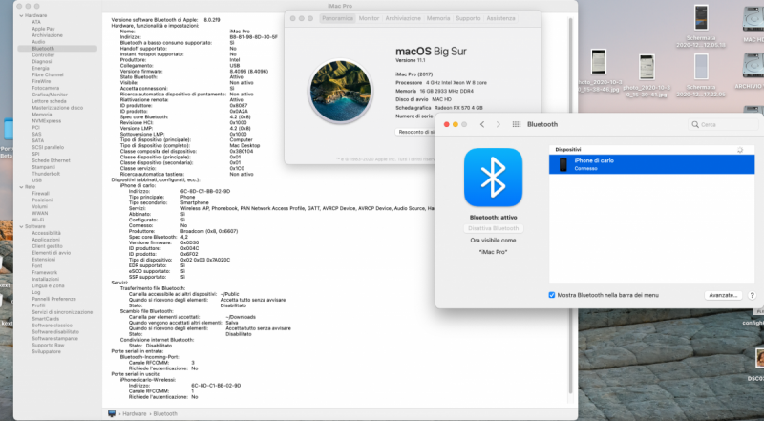Switch to the Monitor tab
Viewport: 764px width, 421px height.
pyautogui.click(x=369, y=18)
